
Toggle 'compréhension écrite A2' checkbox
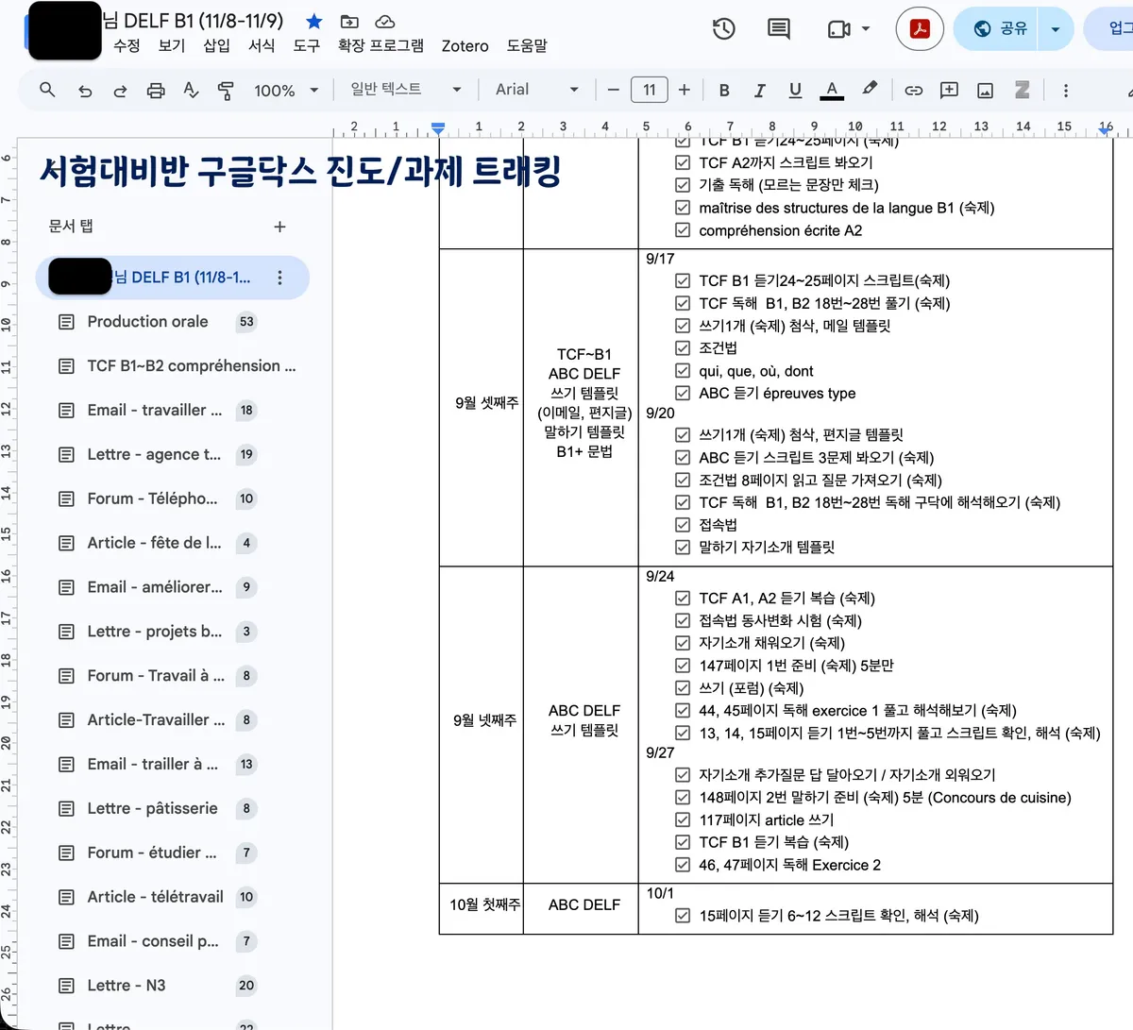tap(683, 230)
